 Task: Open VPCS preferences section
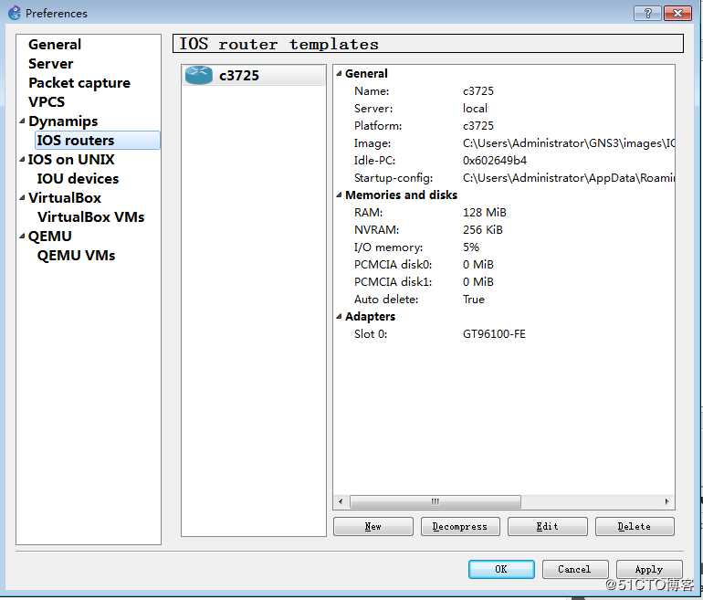(x=47, y=101)
